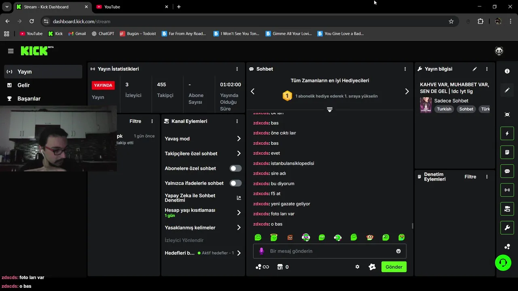Select the Turkish tag
The height and width of the screenshot is (291, 518).
[x=444, y=109]
